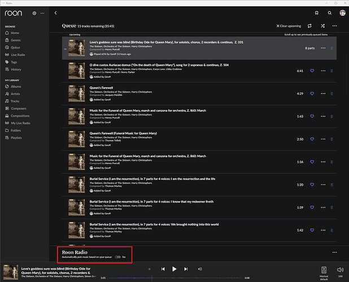
Task: Favorite 'I know that my redeemer liveth'
Action: [312, 208]
